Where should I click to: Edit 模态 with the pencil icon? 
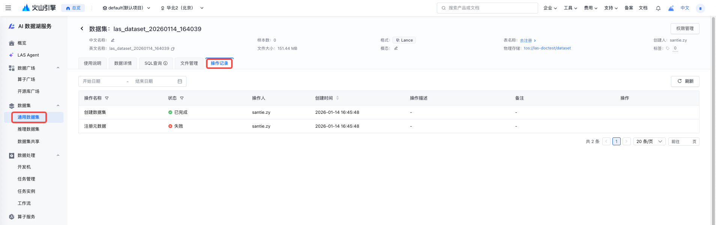point(396,48)
